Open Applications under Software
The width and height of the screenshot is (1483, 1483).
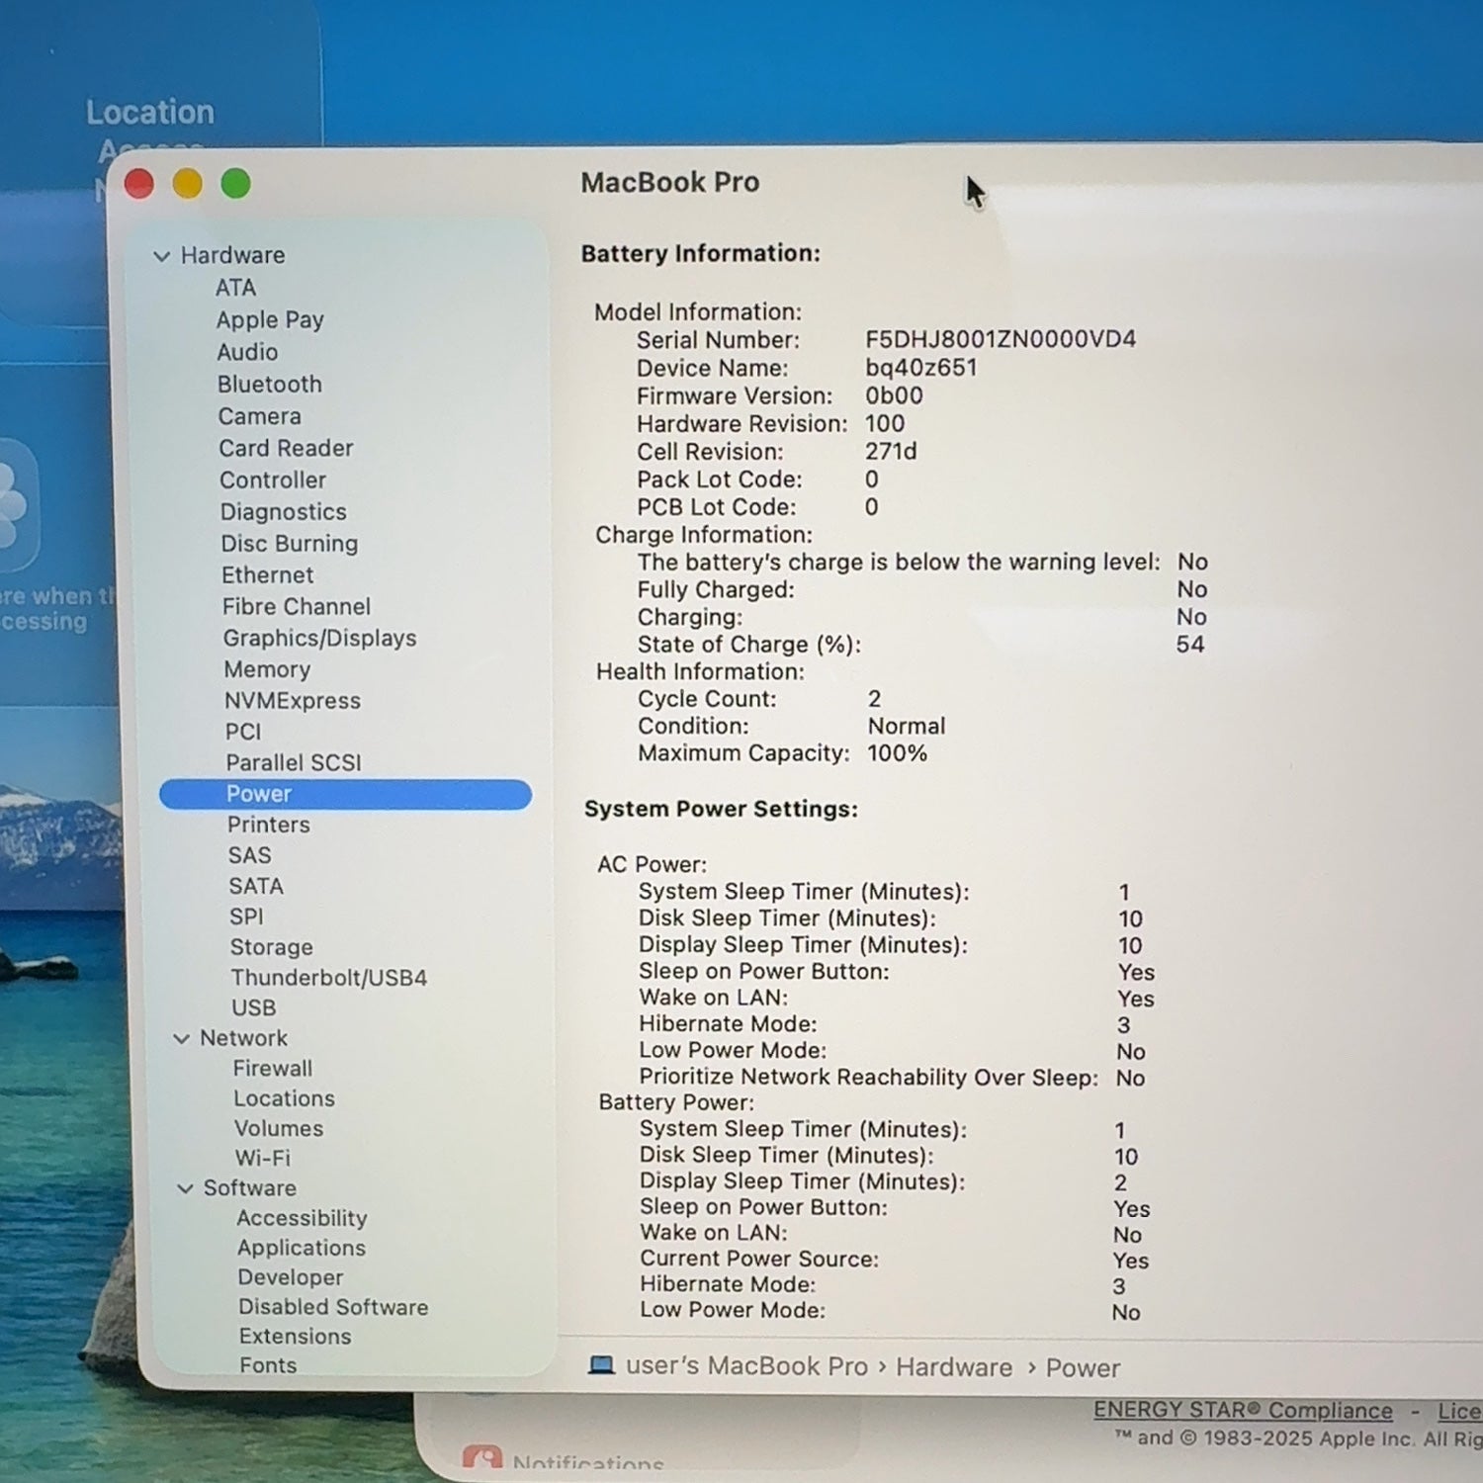pos(302,1248)
